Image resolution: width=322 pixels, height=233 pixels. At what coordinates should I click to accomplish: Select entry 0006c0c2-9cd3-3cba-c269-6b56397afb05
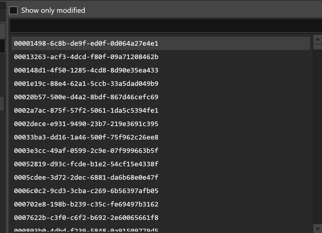coord(86,191)
